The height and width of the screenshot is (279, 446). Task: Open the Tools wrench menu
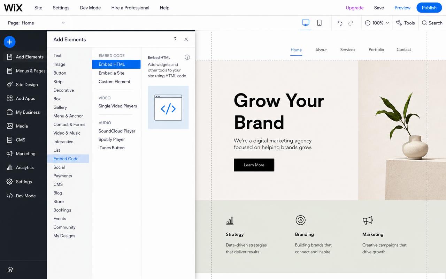[406, 23]
